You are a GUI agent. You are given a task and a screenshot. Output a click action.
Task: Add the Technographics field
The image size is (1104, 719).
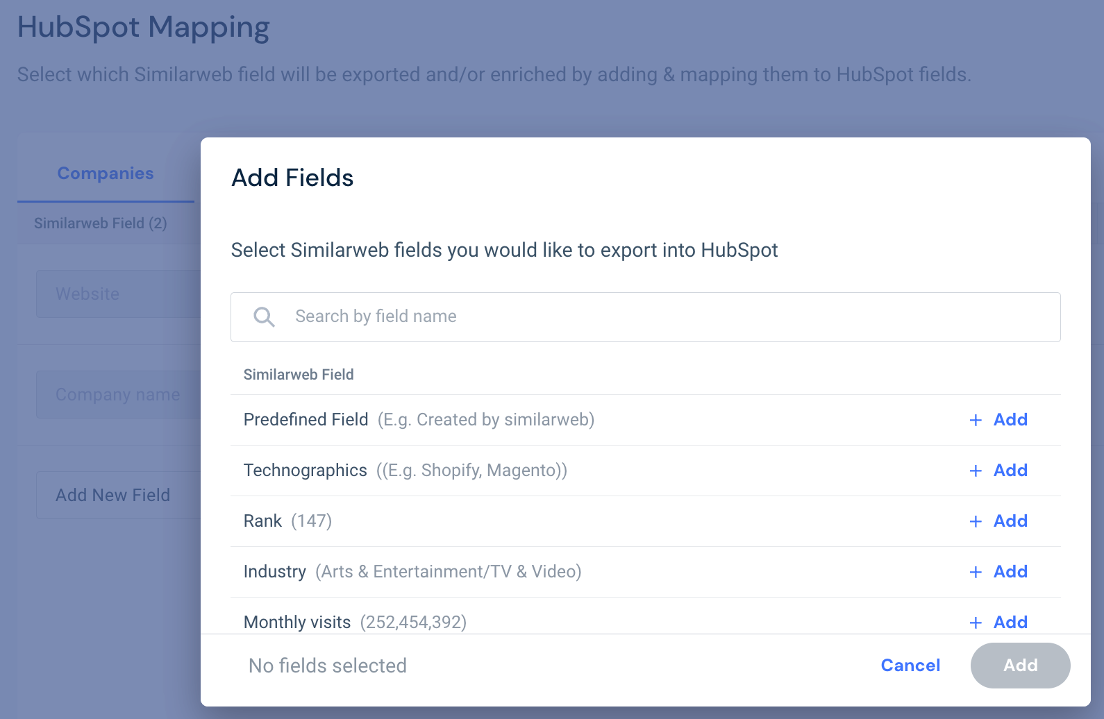998,471
